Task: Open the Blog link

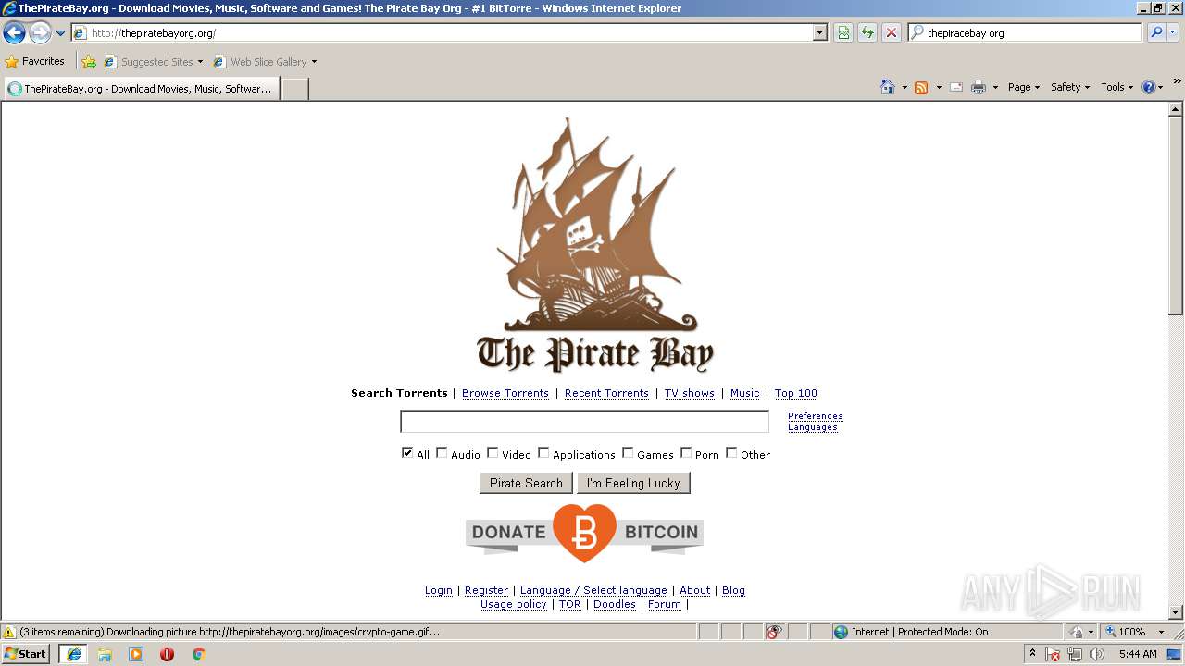Action: pyautogui.click(x=733, y=590)
